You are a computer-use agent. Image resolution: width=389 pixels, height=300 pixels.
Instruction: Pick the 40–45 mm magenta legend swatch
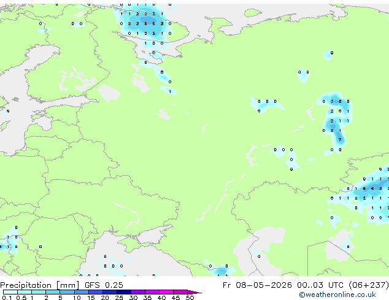click(166, 292)
